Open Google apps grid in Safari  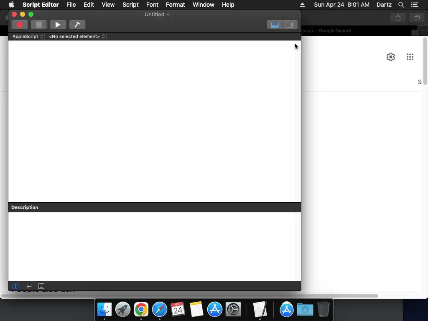pos(410,57)
